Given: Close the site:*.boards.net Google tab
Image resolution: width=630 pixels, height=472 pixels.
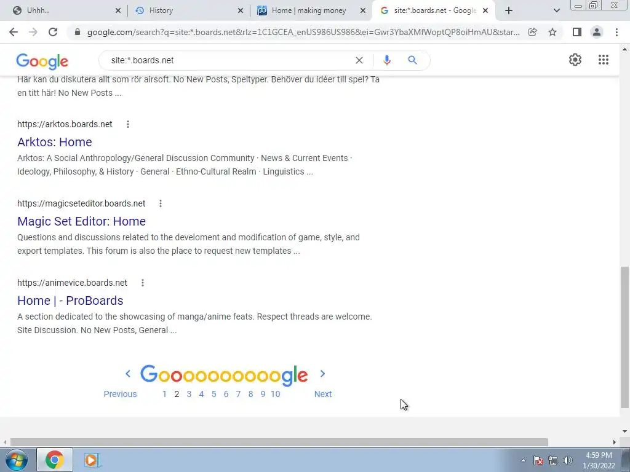Looking at the screenshot, I should point(485,11).
